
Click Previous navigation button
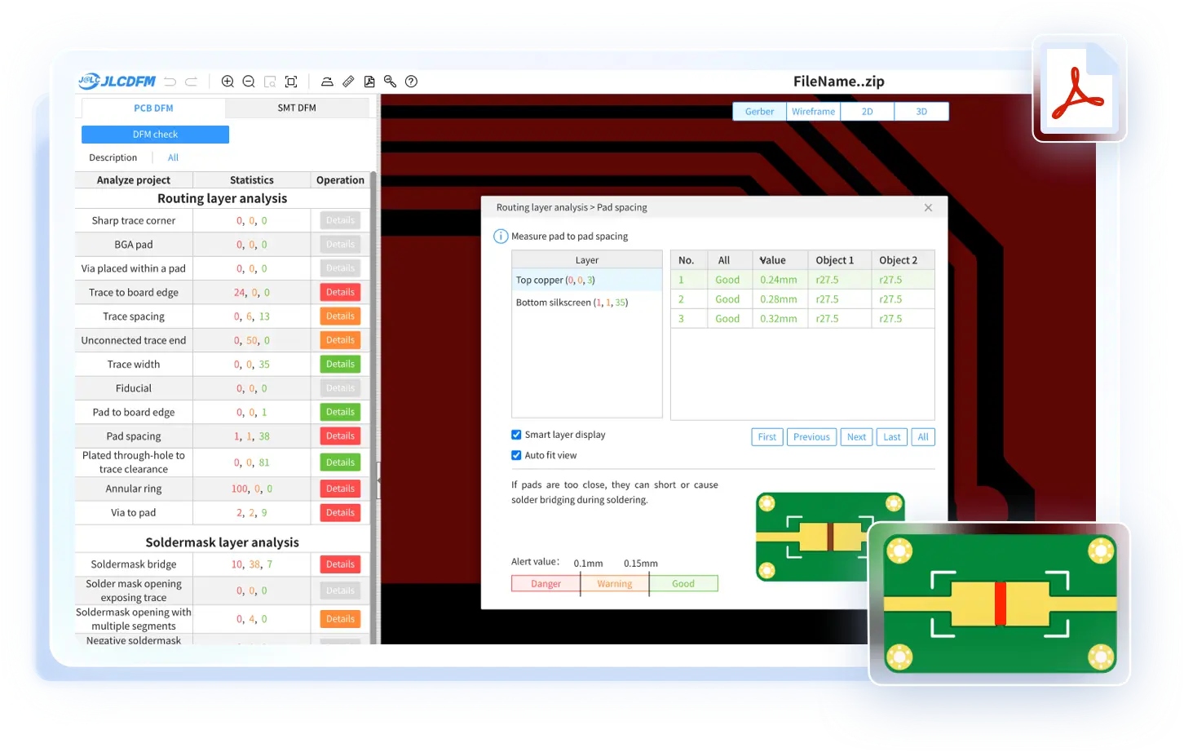coord(811,437)
